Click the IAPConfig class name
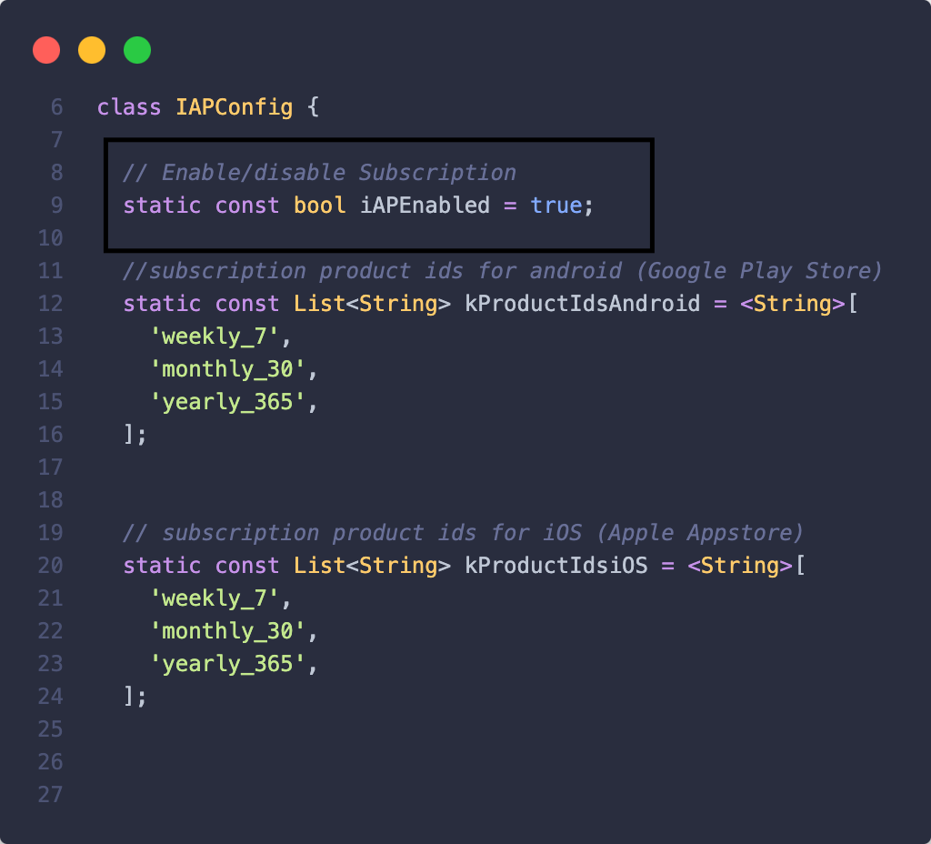The height and width of the screenshot is (844, 931). pos(235,107)
